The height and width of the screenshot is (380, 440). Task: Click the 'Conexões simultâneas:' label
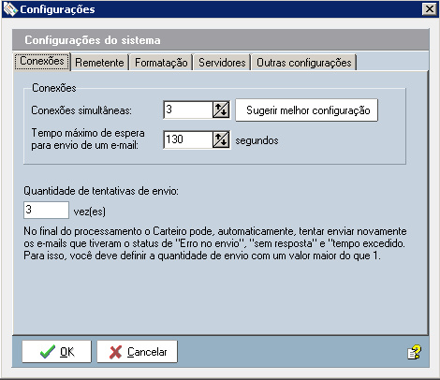(x=81, y=110)
